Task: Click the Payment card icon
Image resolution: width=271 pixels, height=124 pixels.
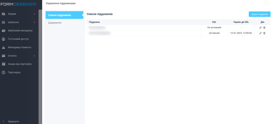Action: pyautogui.click(x=4, y=56)
